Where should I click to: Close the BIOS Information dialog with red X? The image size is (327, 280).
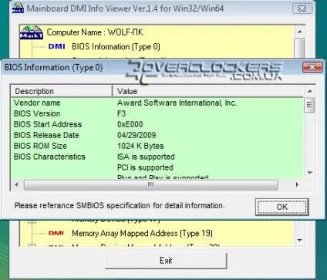point(312,67)
